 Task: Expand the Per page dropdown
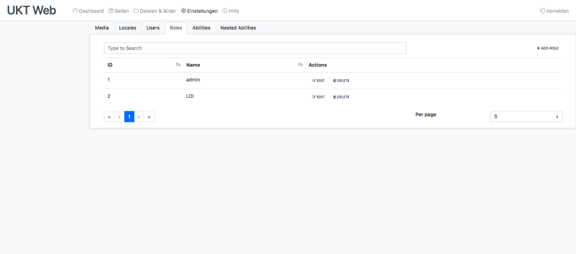point(526,116)
